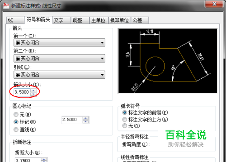Increase 折断大小 with up stepper

[44, 159]
